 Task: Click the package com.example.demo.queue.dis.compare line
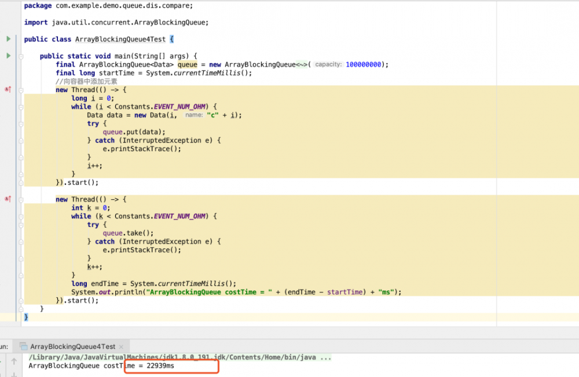point(109,6)
